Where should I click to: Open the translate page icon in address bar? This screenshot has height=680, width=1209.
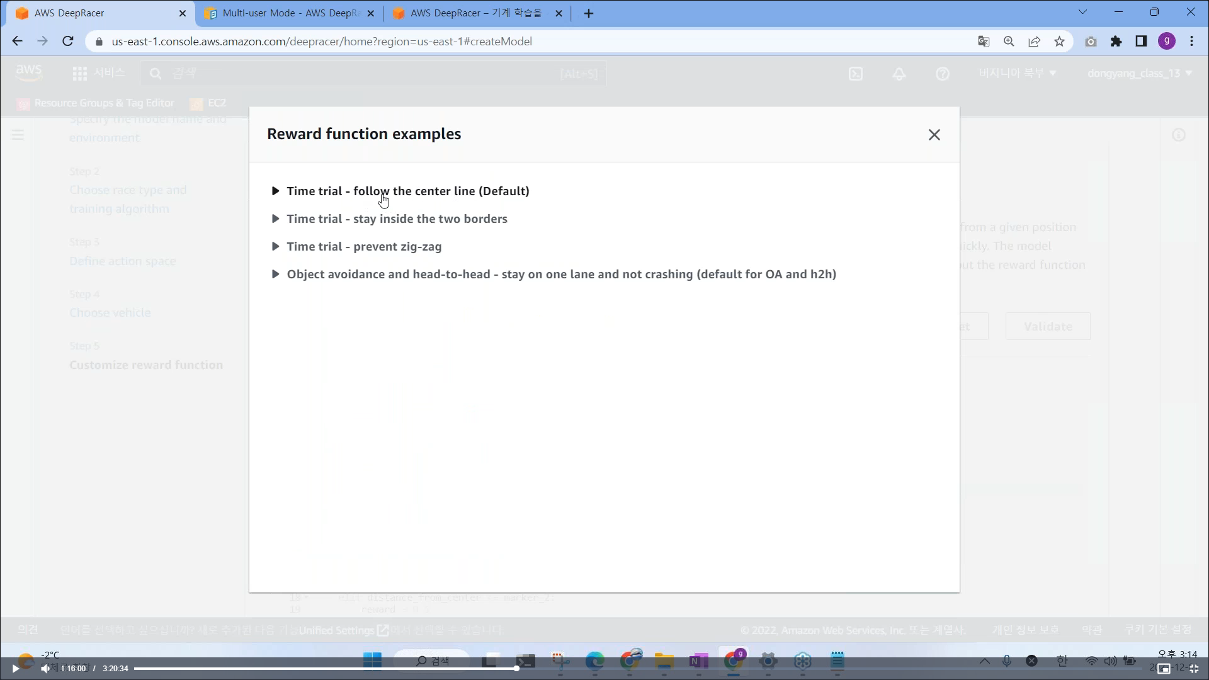[983, 42]
